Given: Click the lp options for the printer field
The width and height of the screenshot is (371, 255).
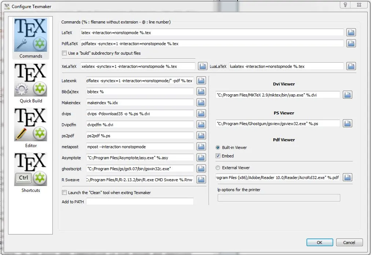Looking at the screenshot, I should (279, 198).
